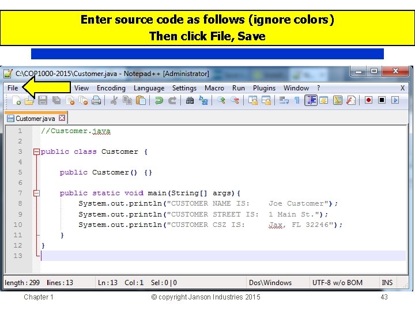Click the CUSTOMER CSZ IS println line
The image size is (415, 311).
(210, 225)
